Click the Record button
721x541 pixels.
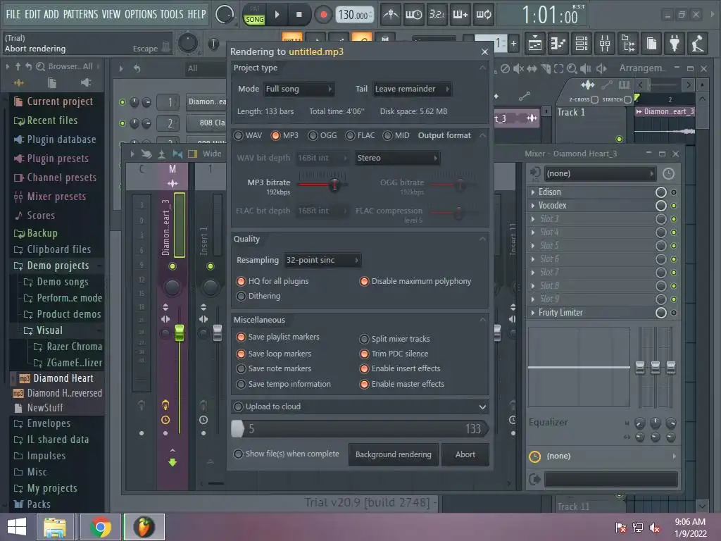(x=323, y=15)
